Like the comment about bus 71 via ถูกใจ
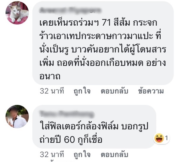Viewport: 181px width, 162px height. pyautogui.click(x=82, y=91)
